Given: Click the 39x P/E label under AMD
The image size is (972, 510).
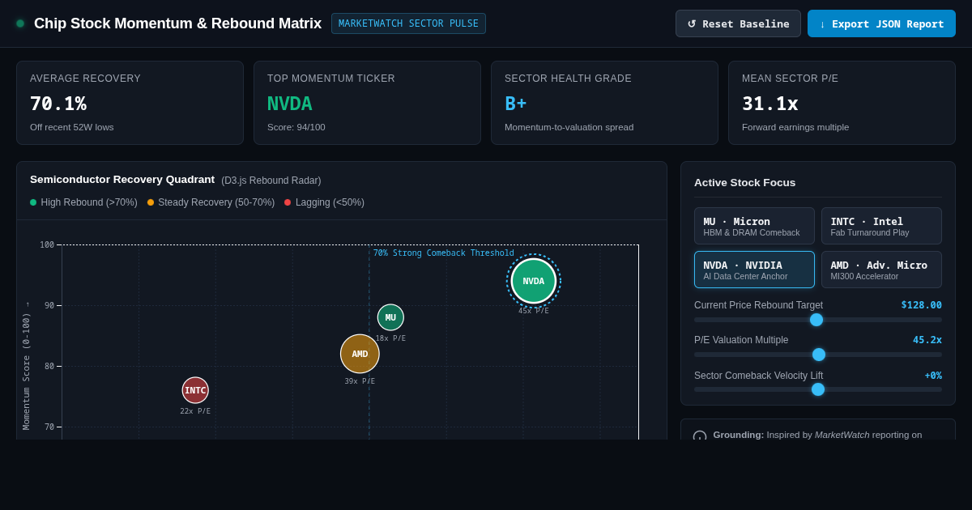Looking at the screenshot, I should pos(360,381).
